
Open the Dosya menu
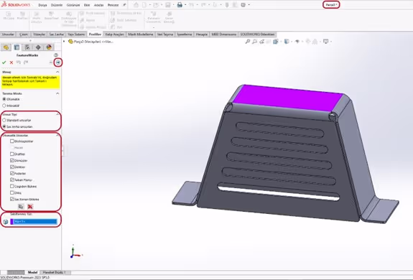42,5
